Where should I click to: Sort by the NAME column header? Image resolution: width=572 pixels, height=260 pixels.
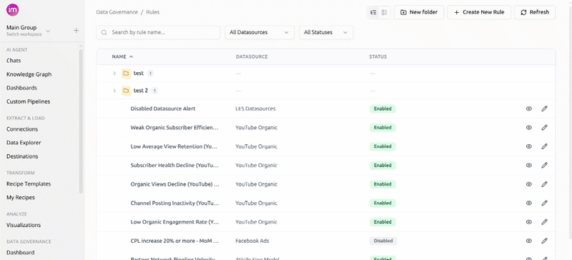tap(122, 57)
